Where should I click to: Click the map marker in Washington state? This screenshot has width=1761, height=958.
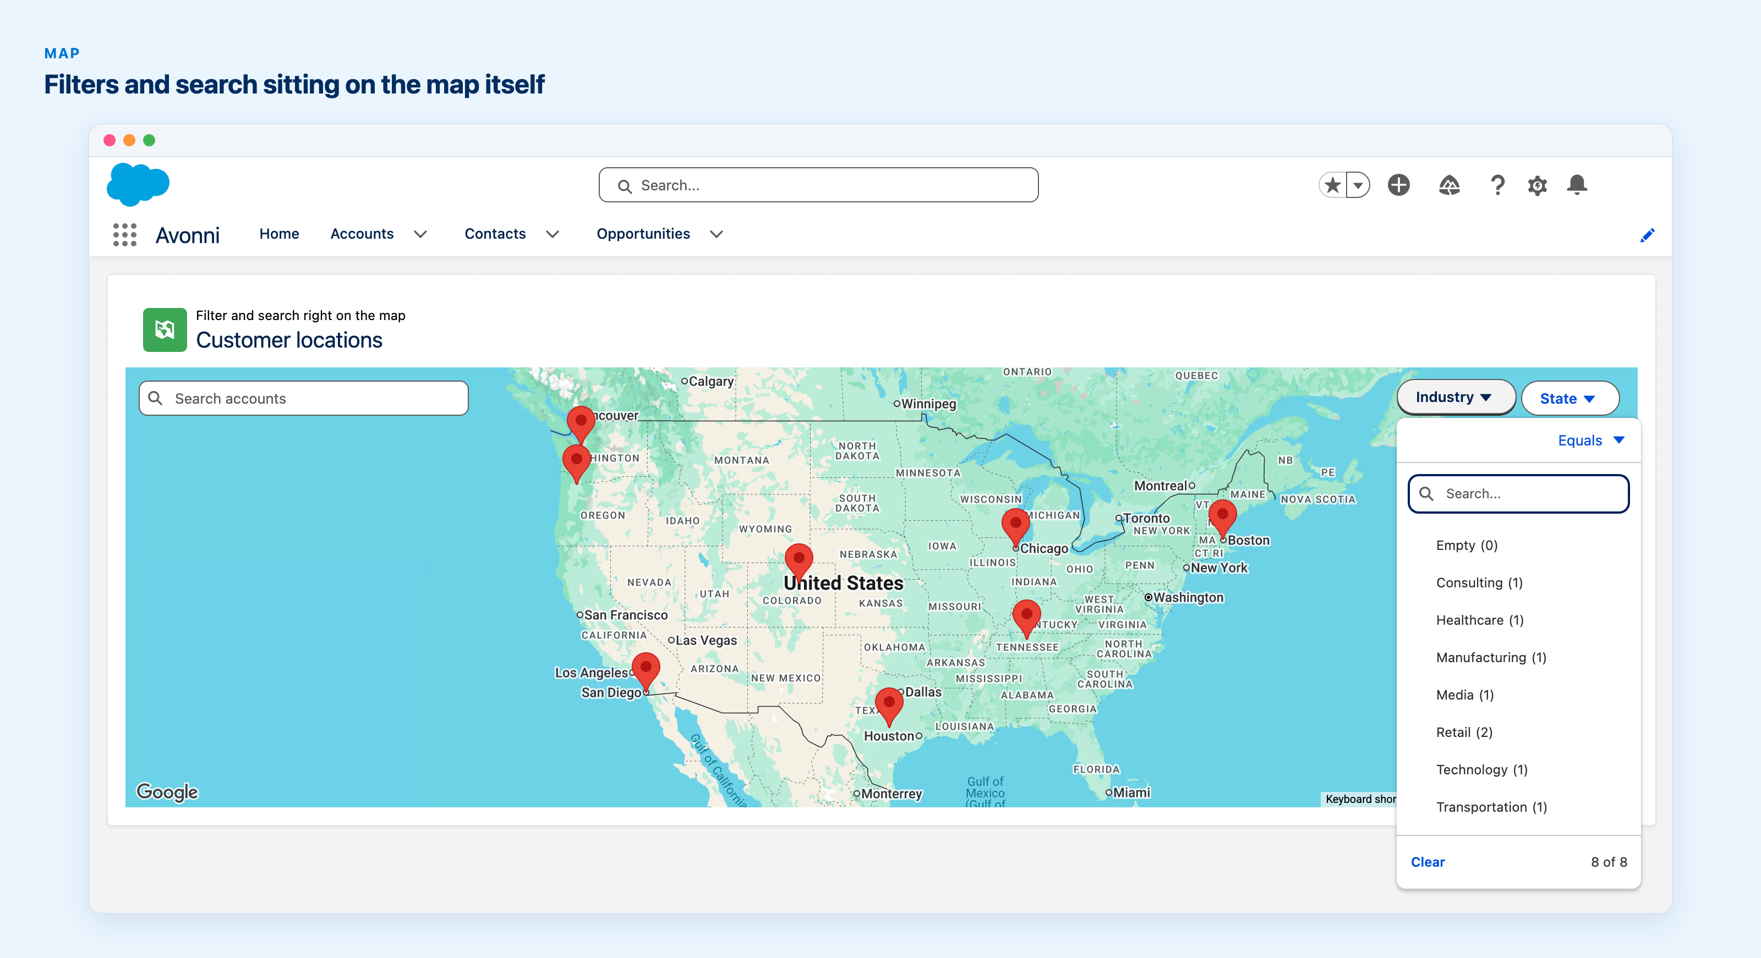point(576,464)
